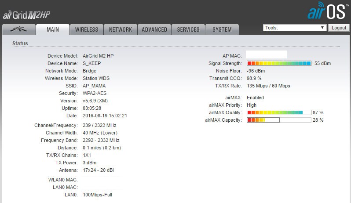Click Frequency Band value 2292 - 2332 MHz
Viewport: 351px width, 203px height.
pyautogui.click(x=101, y=141)
